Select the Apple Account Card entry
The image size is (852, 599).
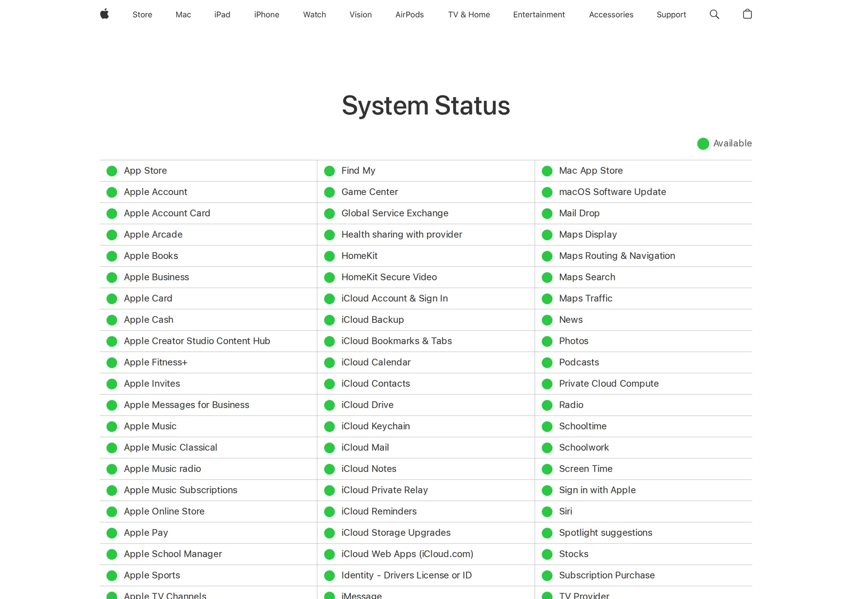point(167,213)
